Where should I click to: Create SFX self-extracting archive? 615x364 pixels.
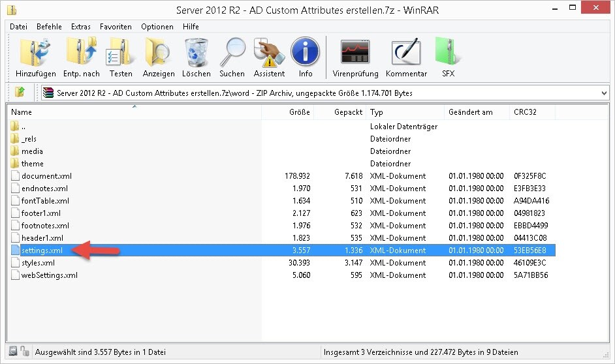click(448, 53)
